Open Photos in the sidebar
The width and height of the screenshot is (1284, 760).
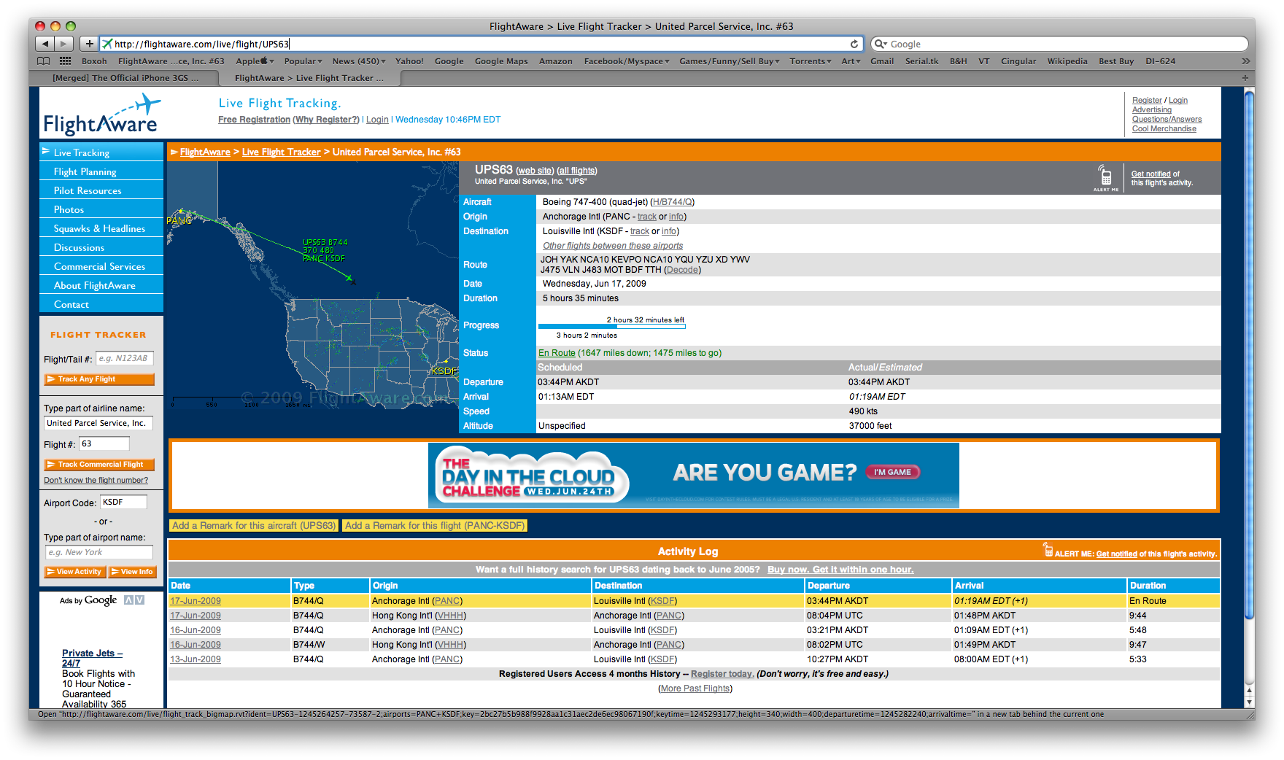coord(101,209)
